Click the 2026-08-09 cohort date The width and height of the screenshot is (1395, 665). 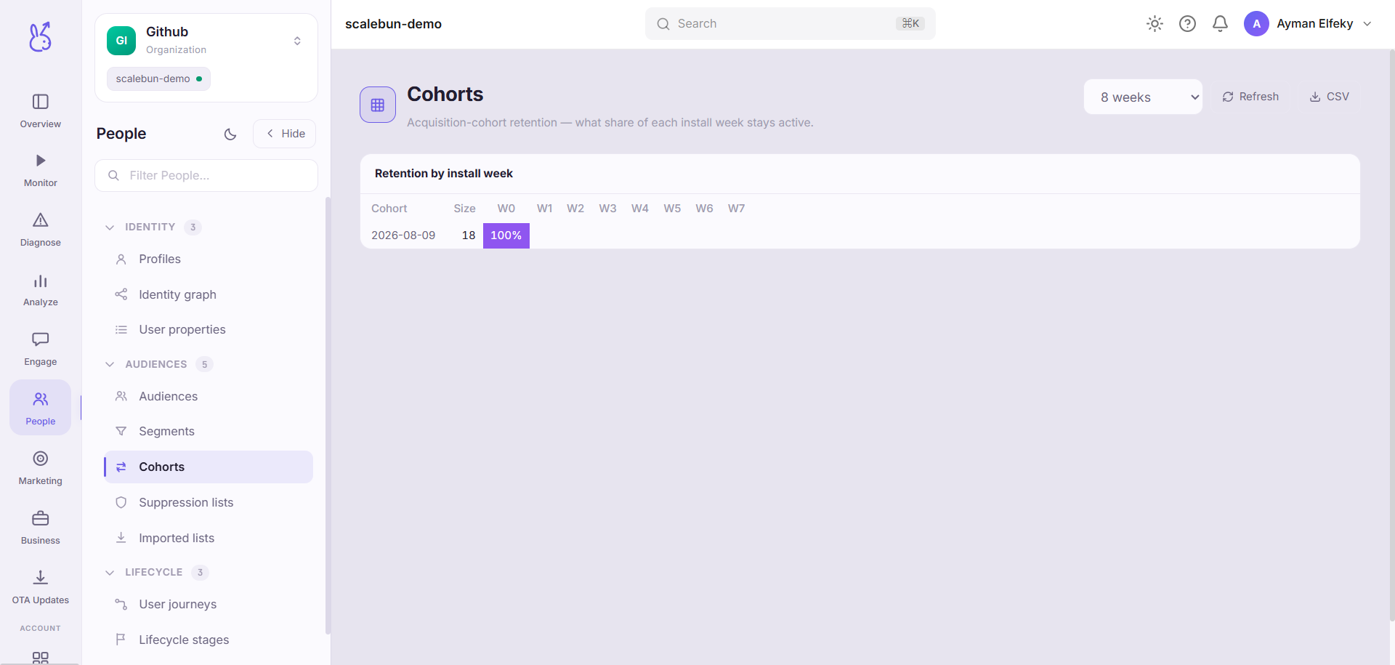point(403,235)
